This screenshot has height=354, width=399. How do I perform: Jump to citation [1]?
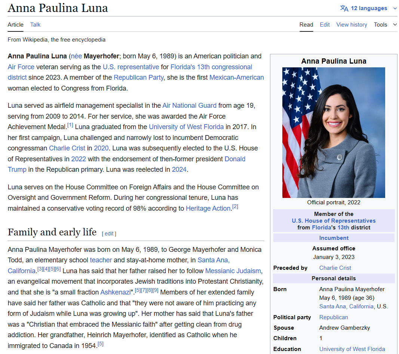tap(70, 125)
